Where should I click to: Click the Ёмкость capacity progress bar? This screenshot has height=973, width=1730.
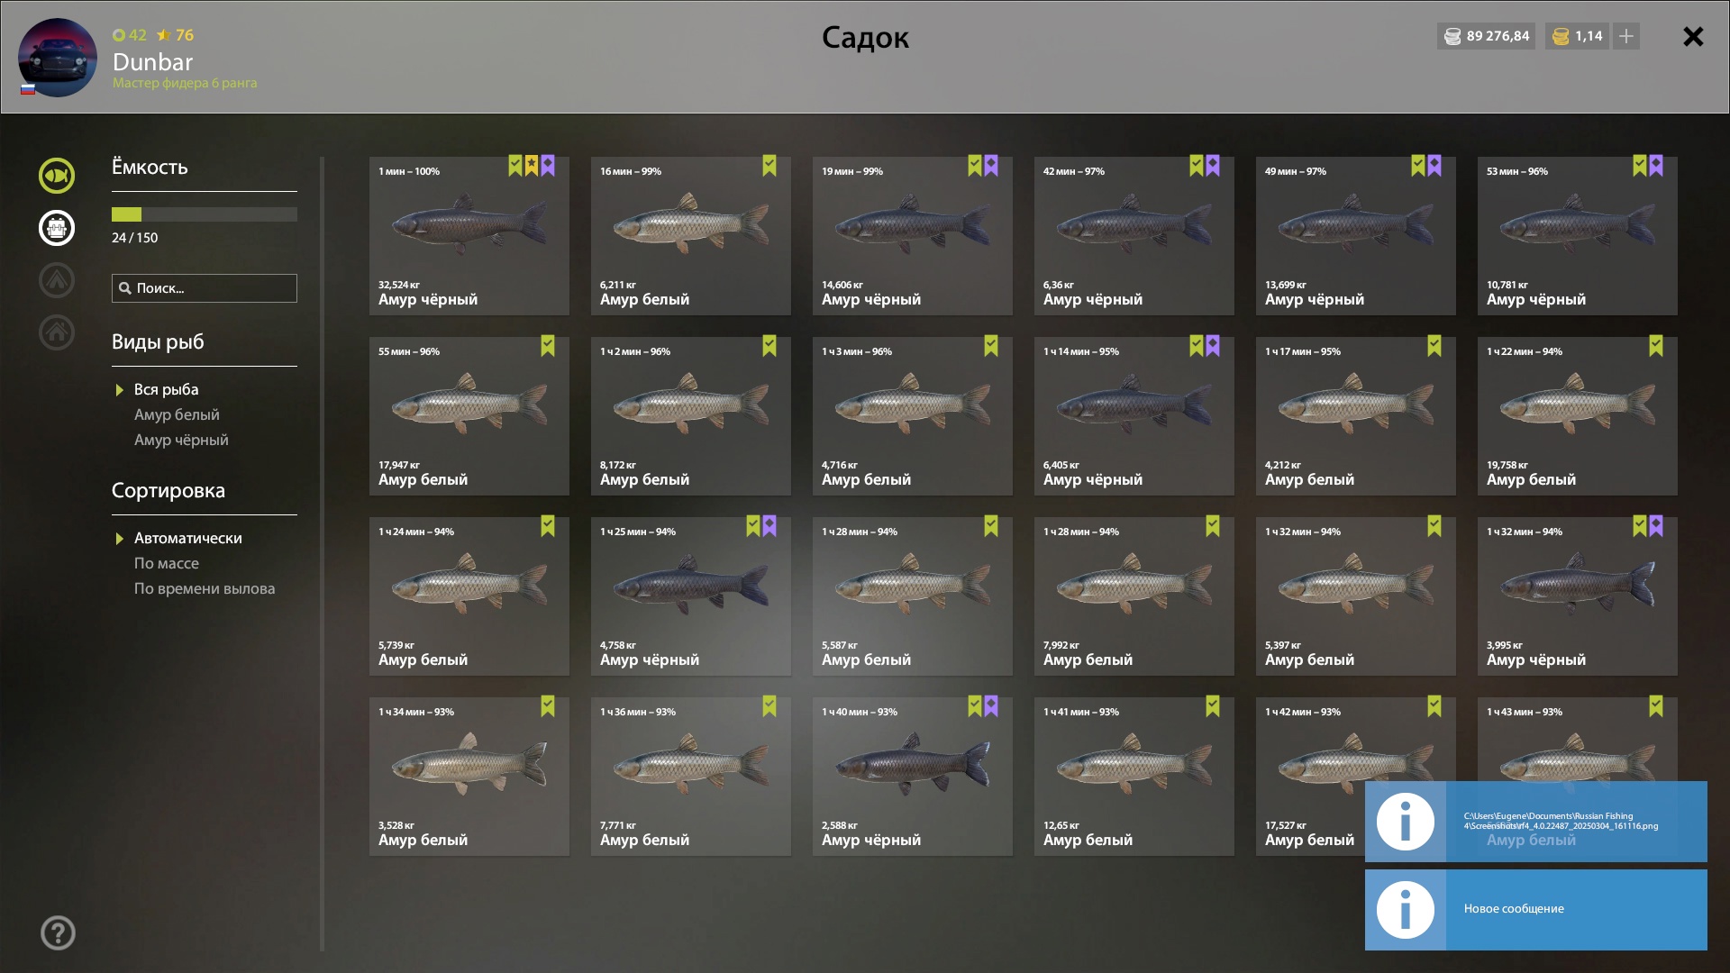click(x=205, y=214)
